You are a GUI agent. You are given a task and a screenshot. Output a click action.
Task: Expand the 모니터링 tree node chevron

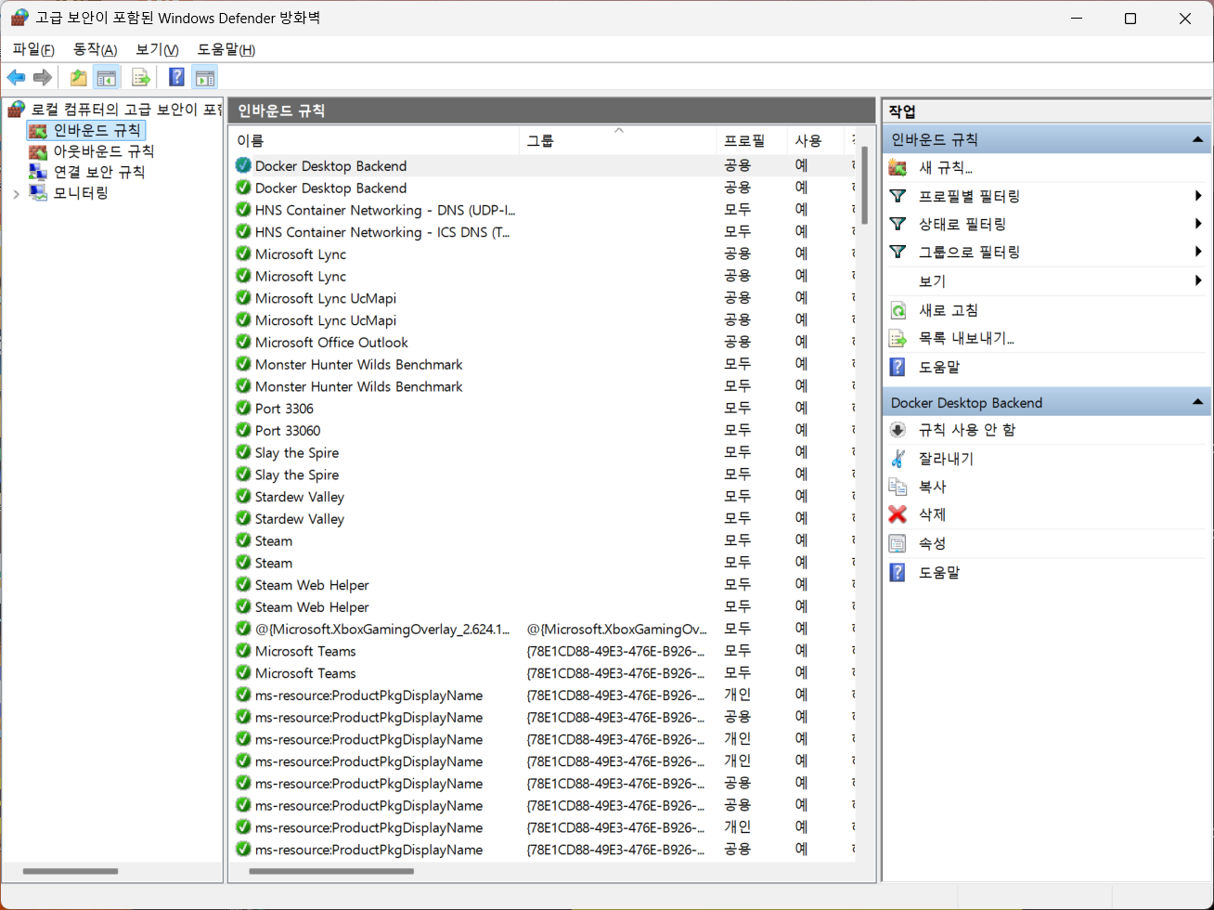point(16,193)
